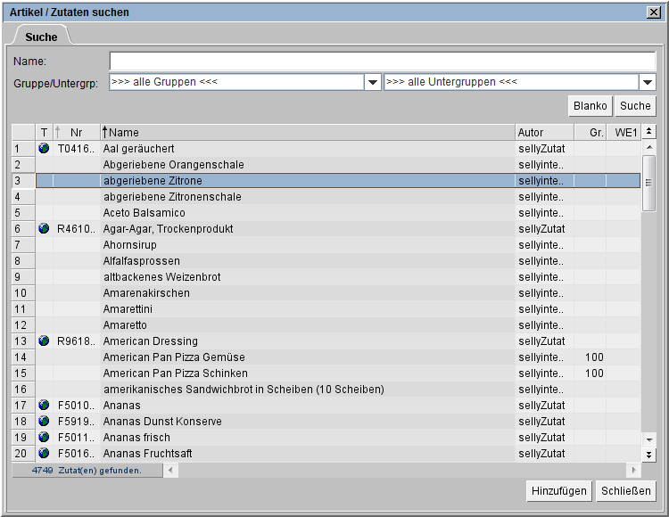Click the Suche button to search
Screen dimensions: 669x517
635,106
